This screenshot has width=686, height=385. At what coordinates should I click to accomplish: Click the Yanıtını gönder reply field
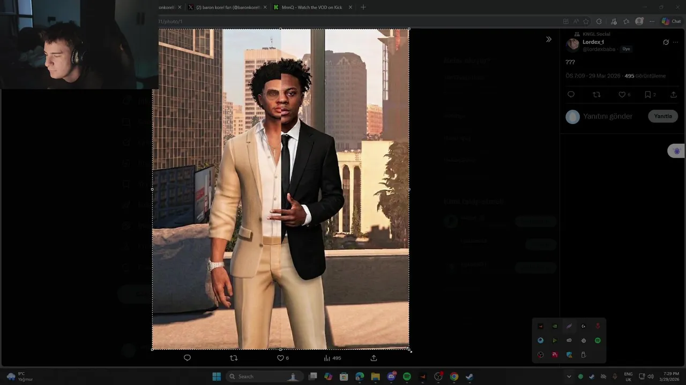(x=608, y=117)
